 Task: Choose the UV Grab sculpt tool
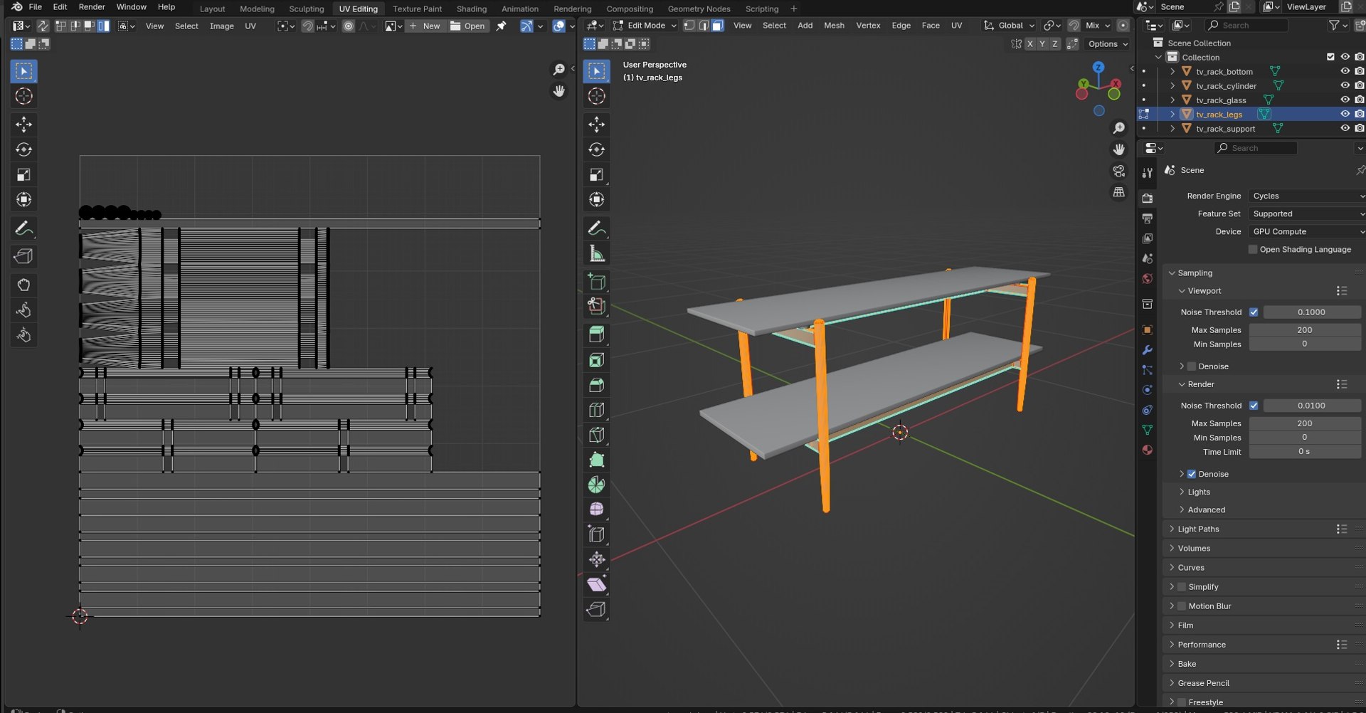pos(23,285)
